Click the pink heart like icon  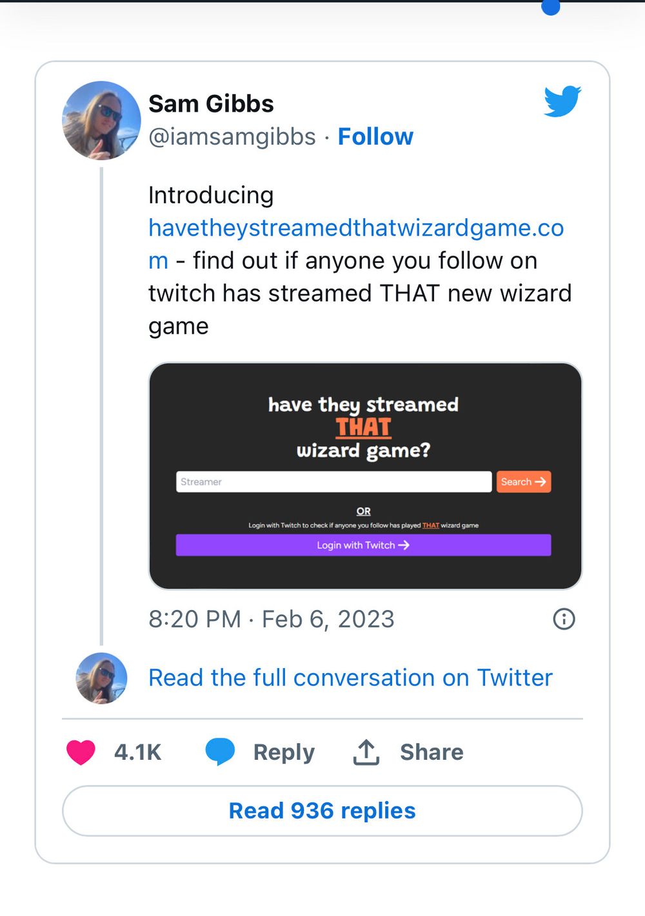click(81, 752)
